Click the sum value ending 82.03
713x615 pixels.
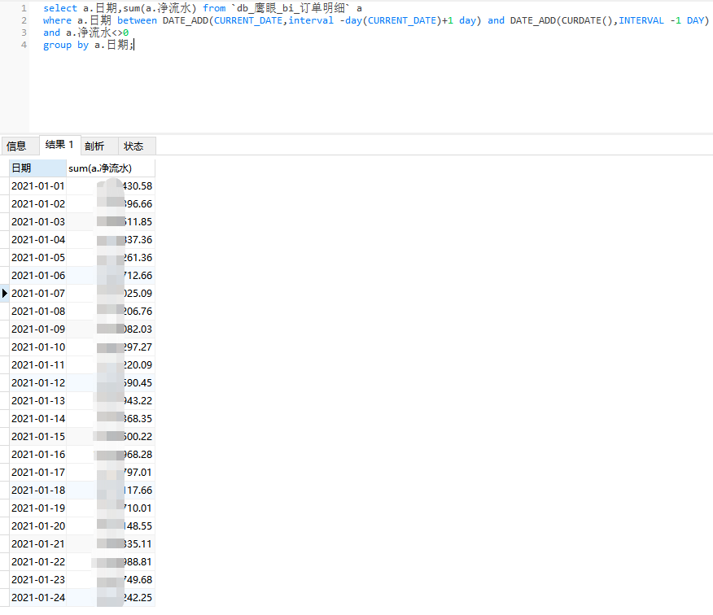point(111,329)
